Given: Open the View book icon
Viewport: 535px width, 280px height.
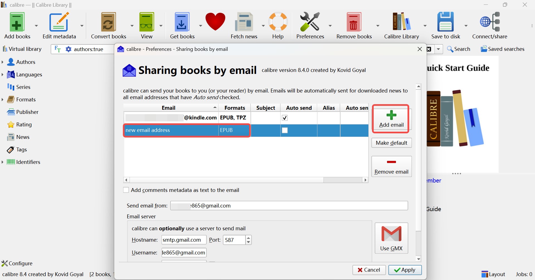Looking at the screenshot, I should (147, 25).
